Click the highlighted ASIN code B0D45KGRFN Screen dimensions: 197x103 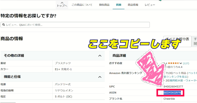point(172,93)
